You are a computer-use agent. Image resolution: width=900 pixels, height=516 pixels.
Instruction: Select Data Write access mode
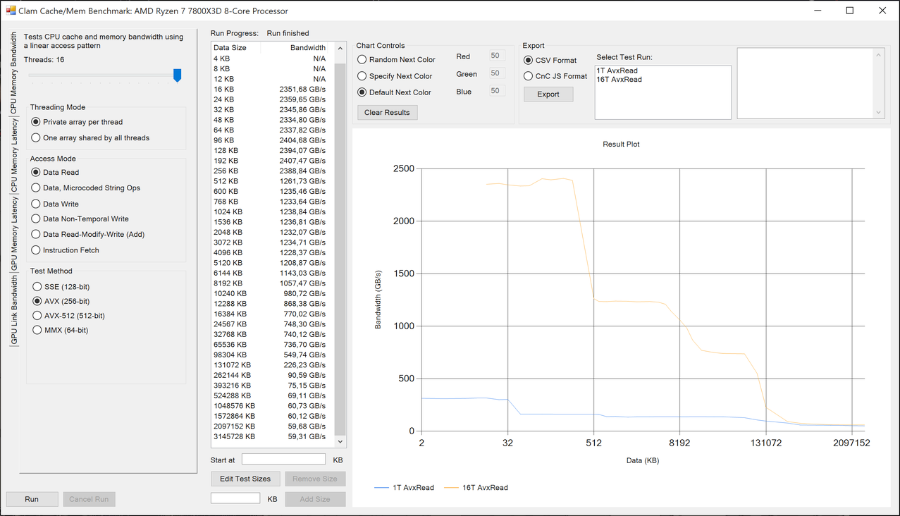click(37, 204)
